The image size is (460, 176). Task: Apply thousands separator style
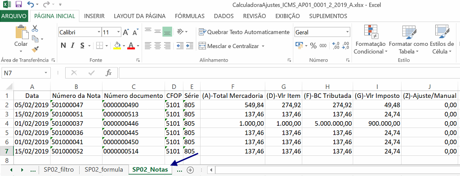[x=323, y=46]
